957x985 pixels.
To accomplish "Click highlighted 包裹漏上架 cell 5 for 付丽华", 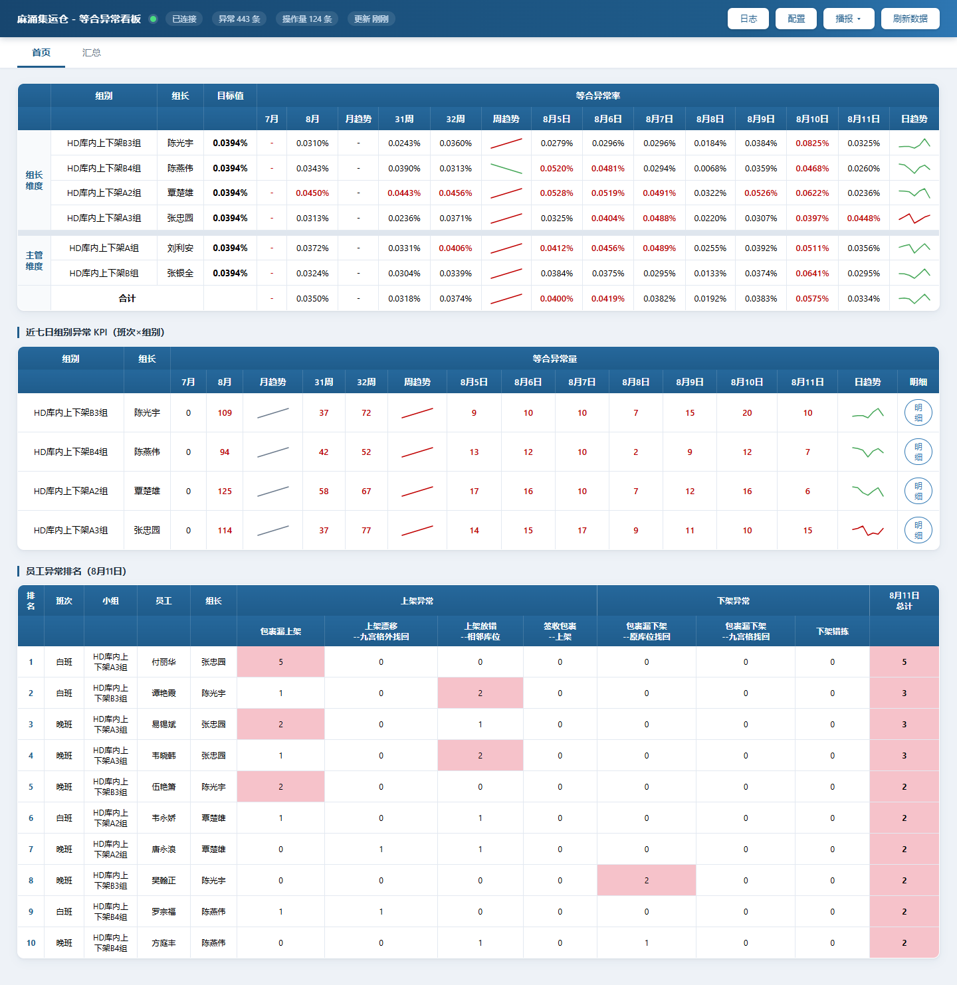I will coord(280,662).
